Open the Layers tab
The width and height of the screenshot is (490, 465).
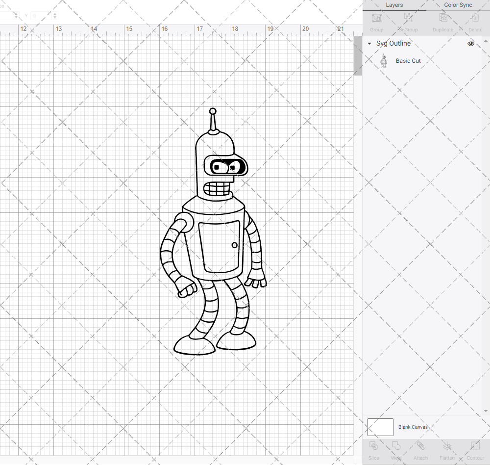coord(394,5)
